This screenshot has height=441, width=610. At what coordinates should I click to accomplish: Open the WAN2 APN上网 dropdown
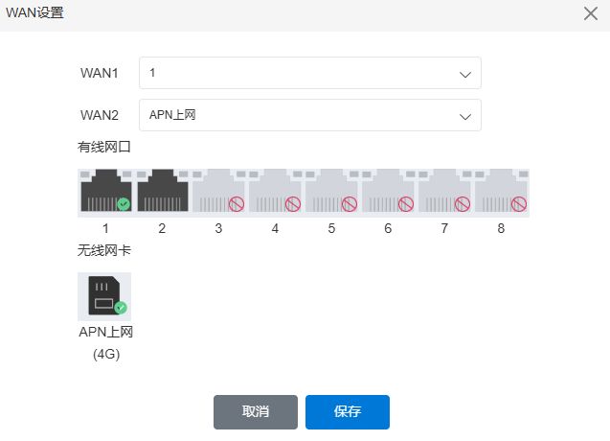(x=310, y=115)
